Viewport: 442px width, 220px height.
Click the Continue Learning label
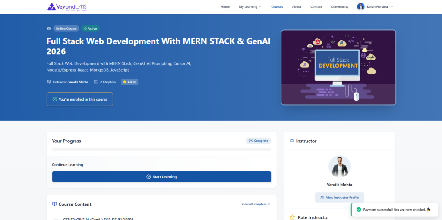pos(67,164)
